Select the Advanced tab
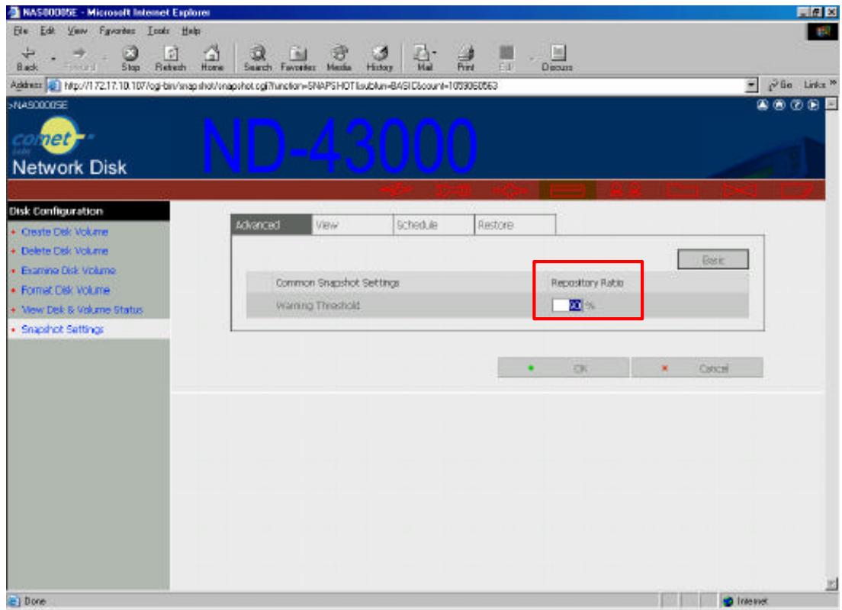 tap(272, 225)
